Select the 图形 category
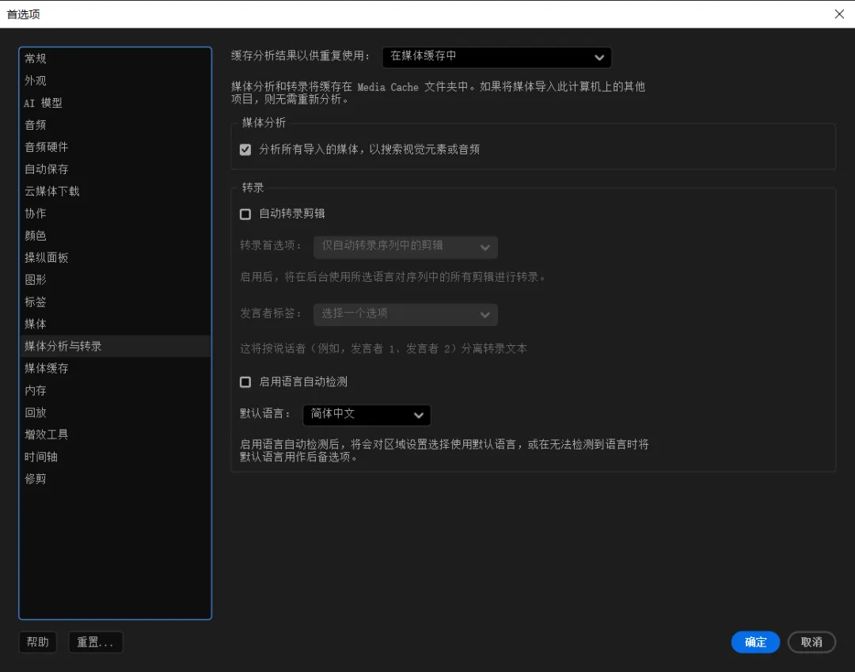The image size is (855, 672). click(115, 279)
